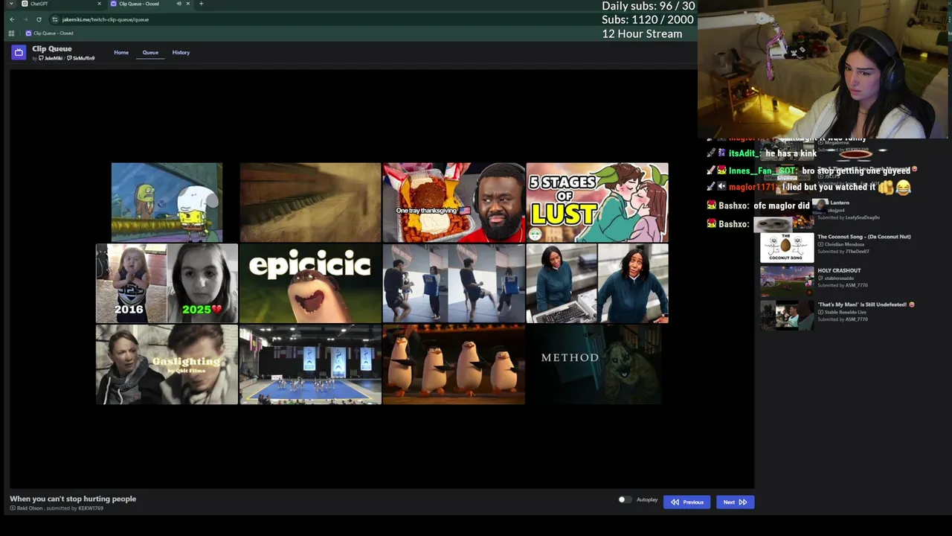Open the apps grid icon in bookmarks bar

pos(11,33)
